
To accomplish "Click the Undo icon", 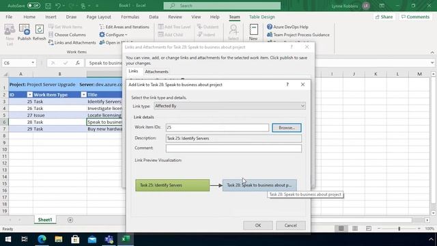I will [57, 5].
